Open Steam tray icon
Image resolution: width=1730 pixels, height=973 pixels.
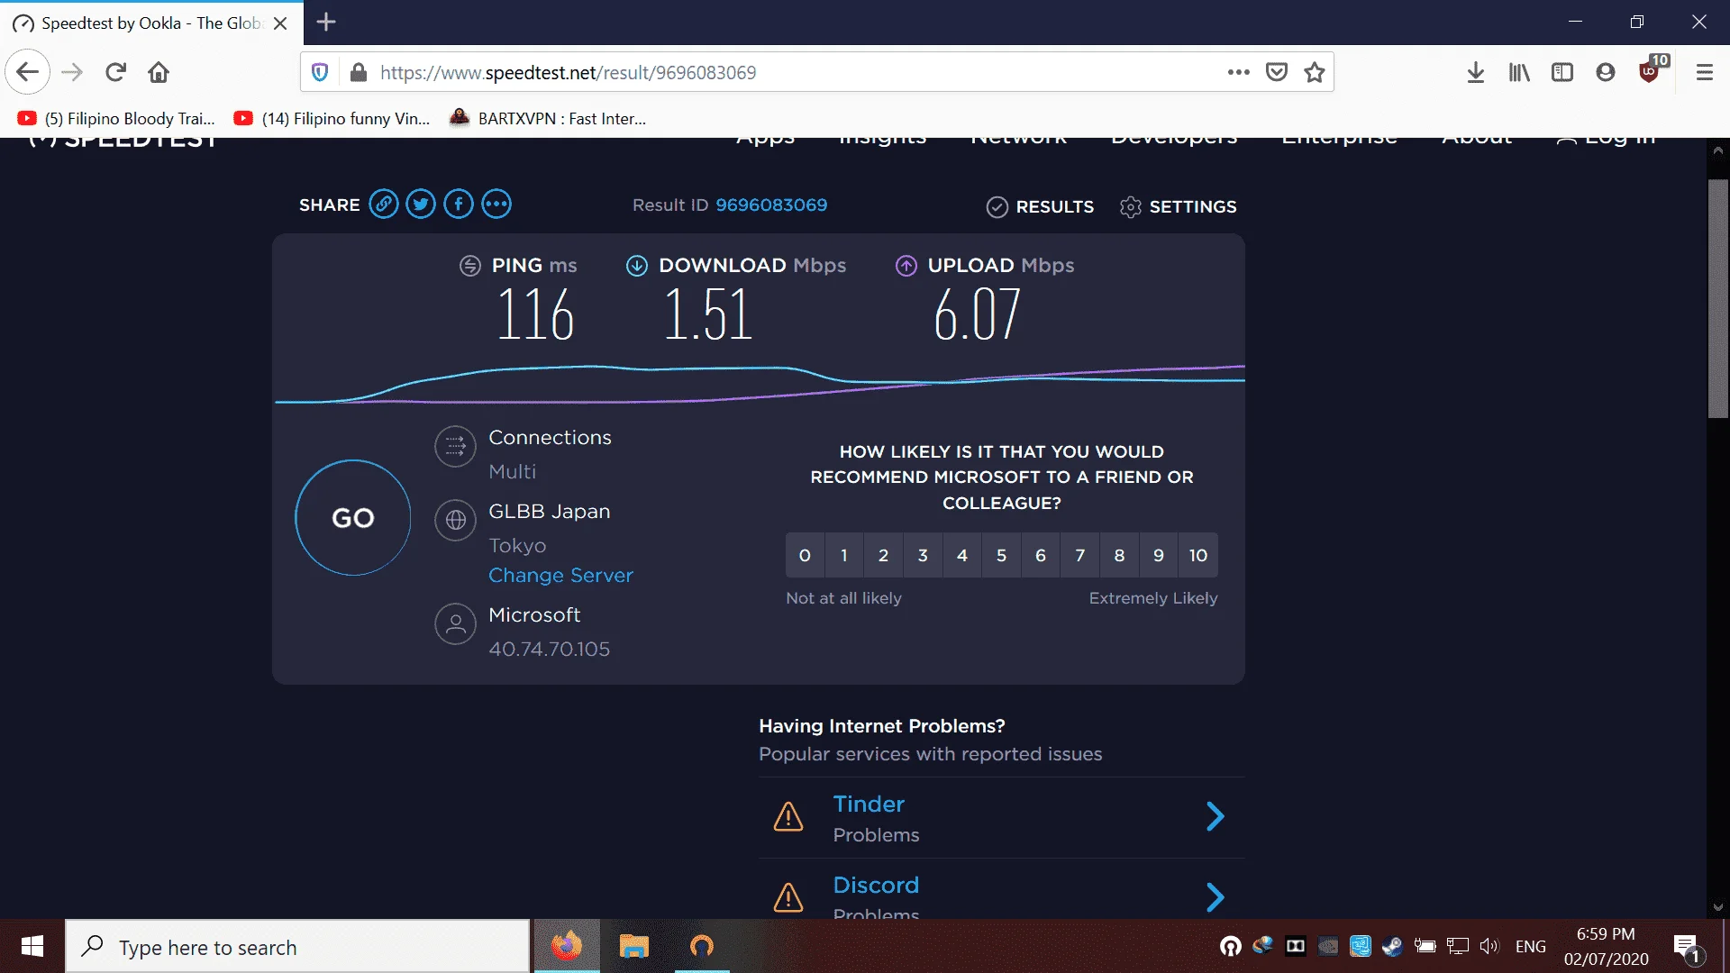tap(1392, 946)
